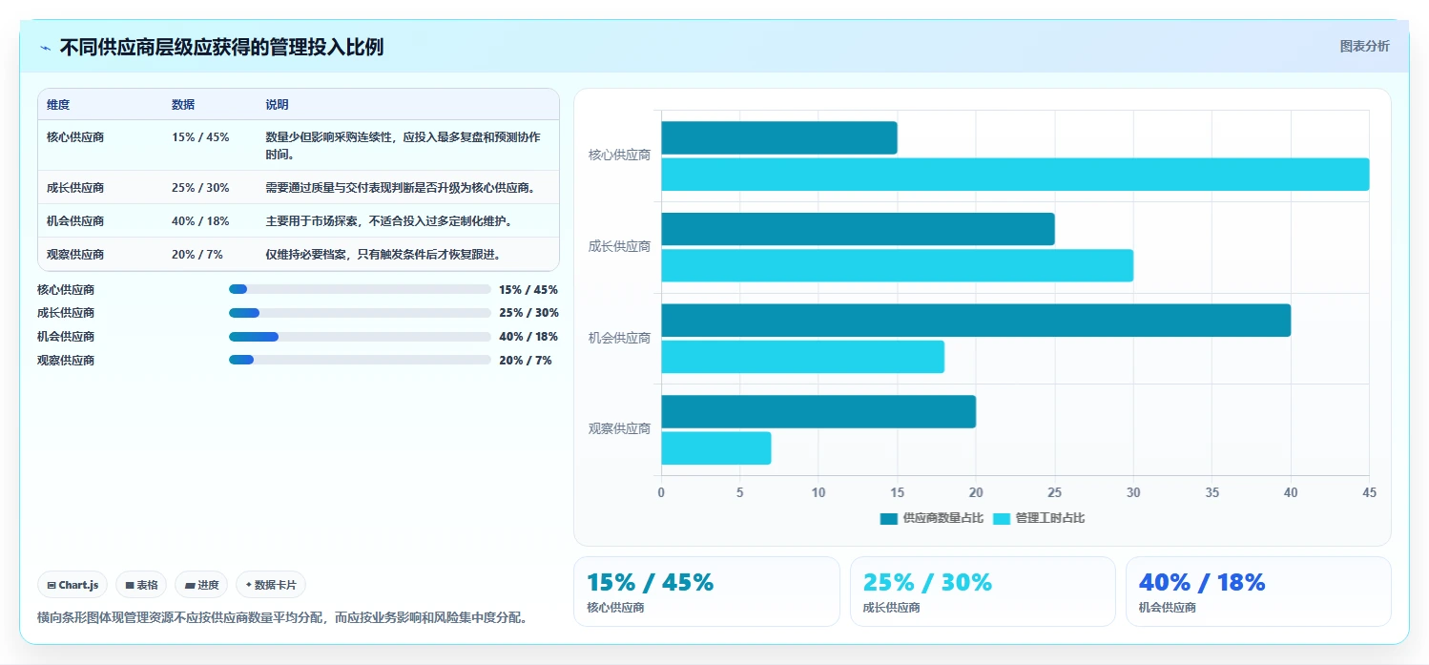Click the 观察供应商 label on chart axis
Viewport: 1429px width, 665px height.
619,429
